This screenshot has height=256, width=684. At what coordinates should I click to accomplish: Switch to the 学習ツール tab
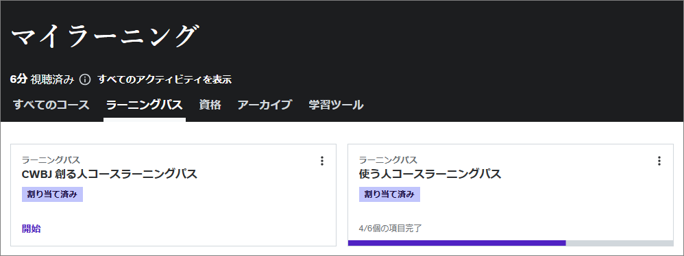pyautogui.click(x=336, y=105)
